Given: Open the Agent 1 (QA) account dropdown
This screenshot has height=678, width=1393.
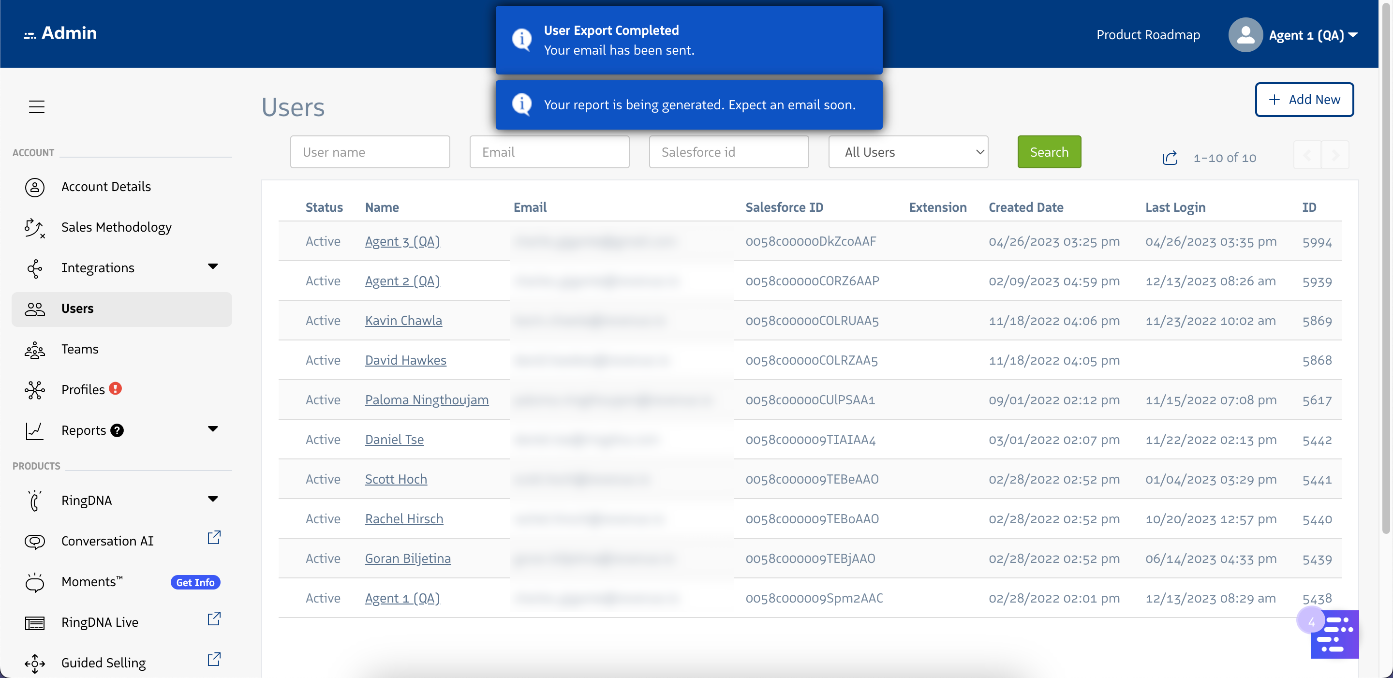Looking at the screenshot, I should click(1314, 35).
